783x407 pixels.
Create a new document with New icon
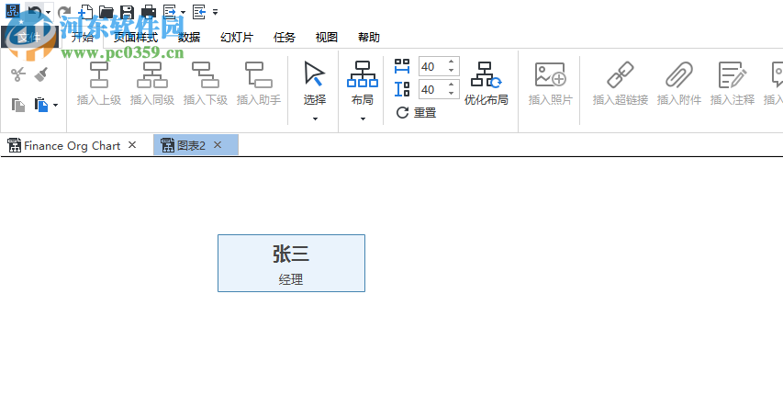tap(85, 12)
